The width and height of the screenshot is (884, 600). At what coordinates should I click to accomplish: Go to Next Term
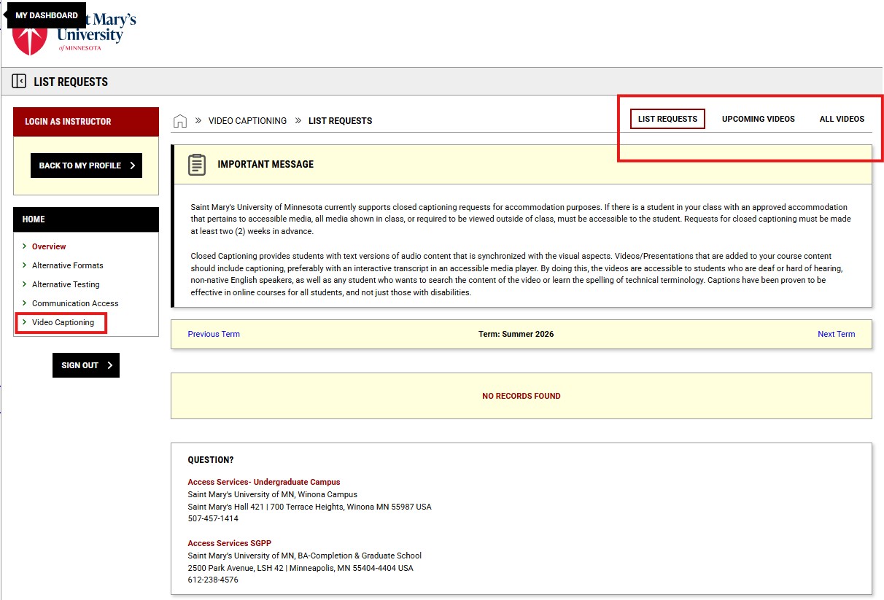(836, 334)
